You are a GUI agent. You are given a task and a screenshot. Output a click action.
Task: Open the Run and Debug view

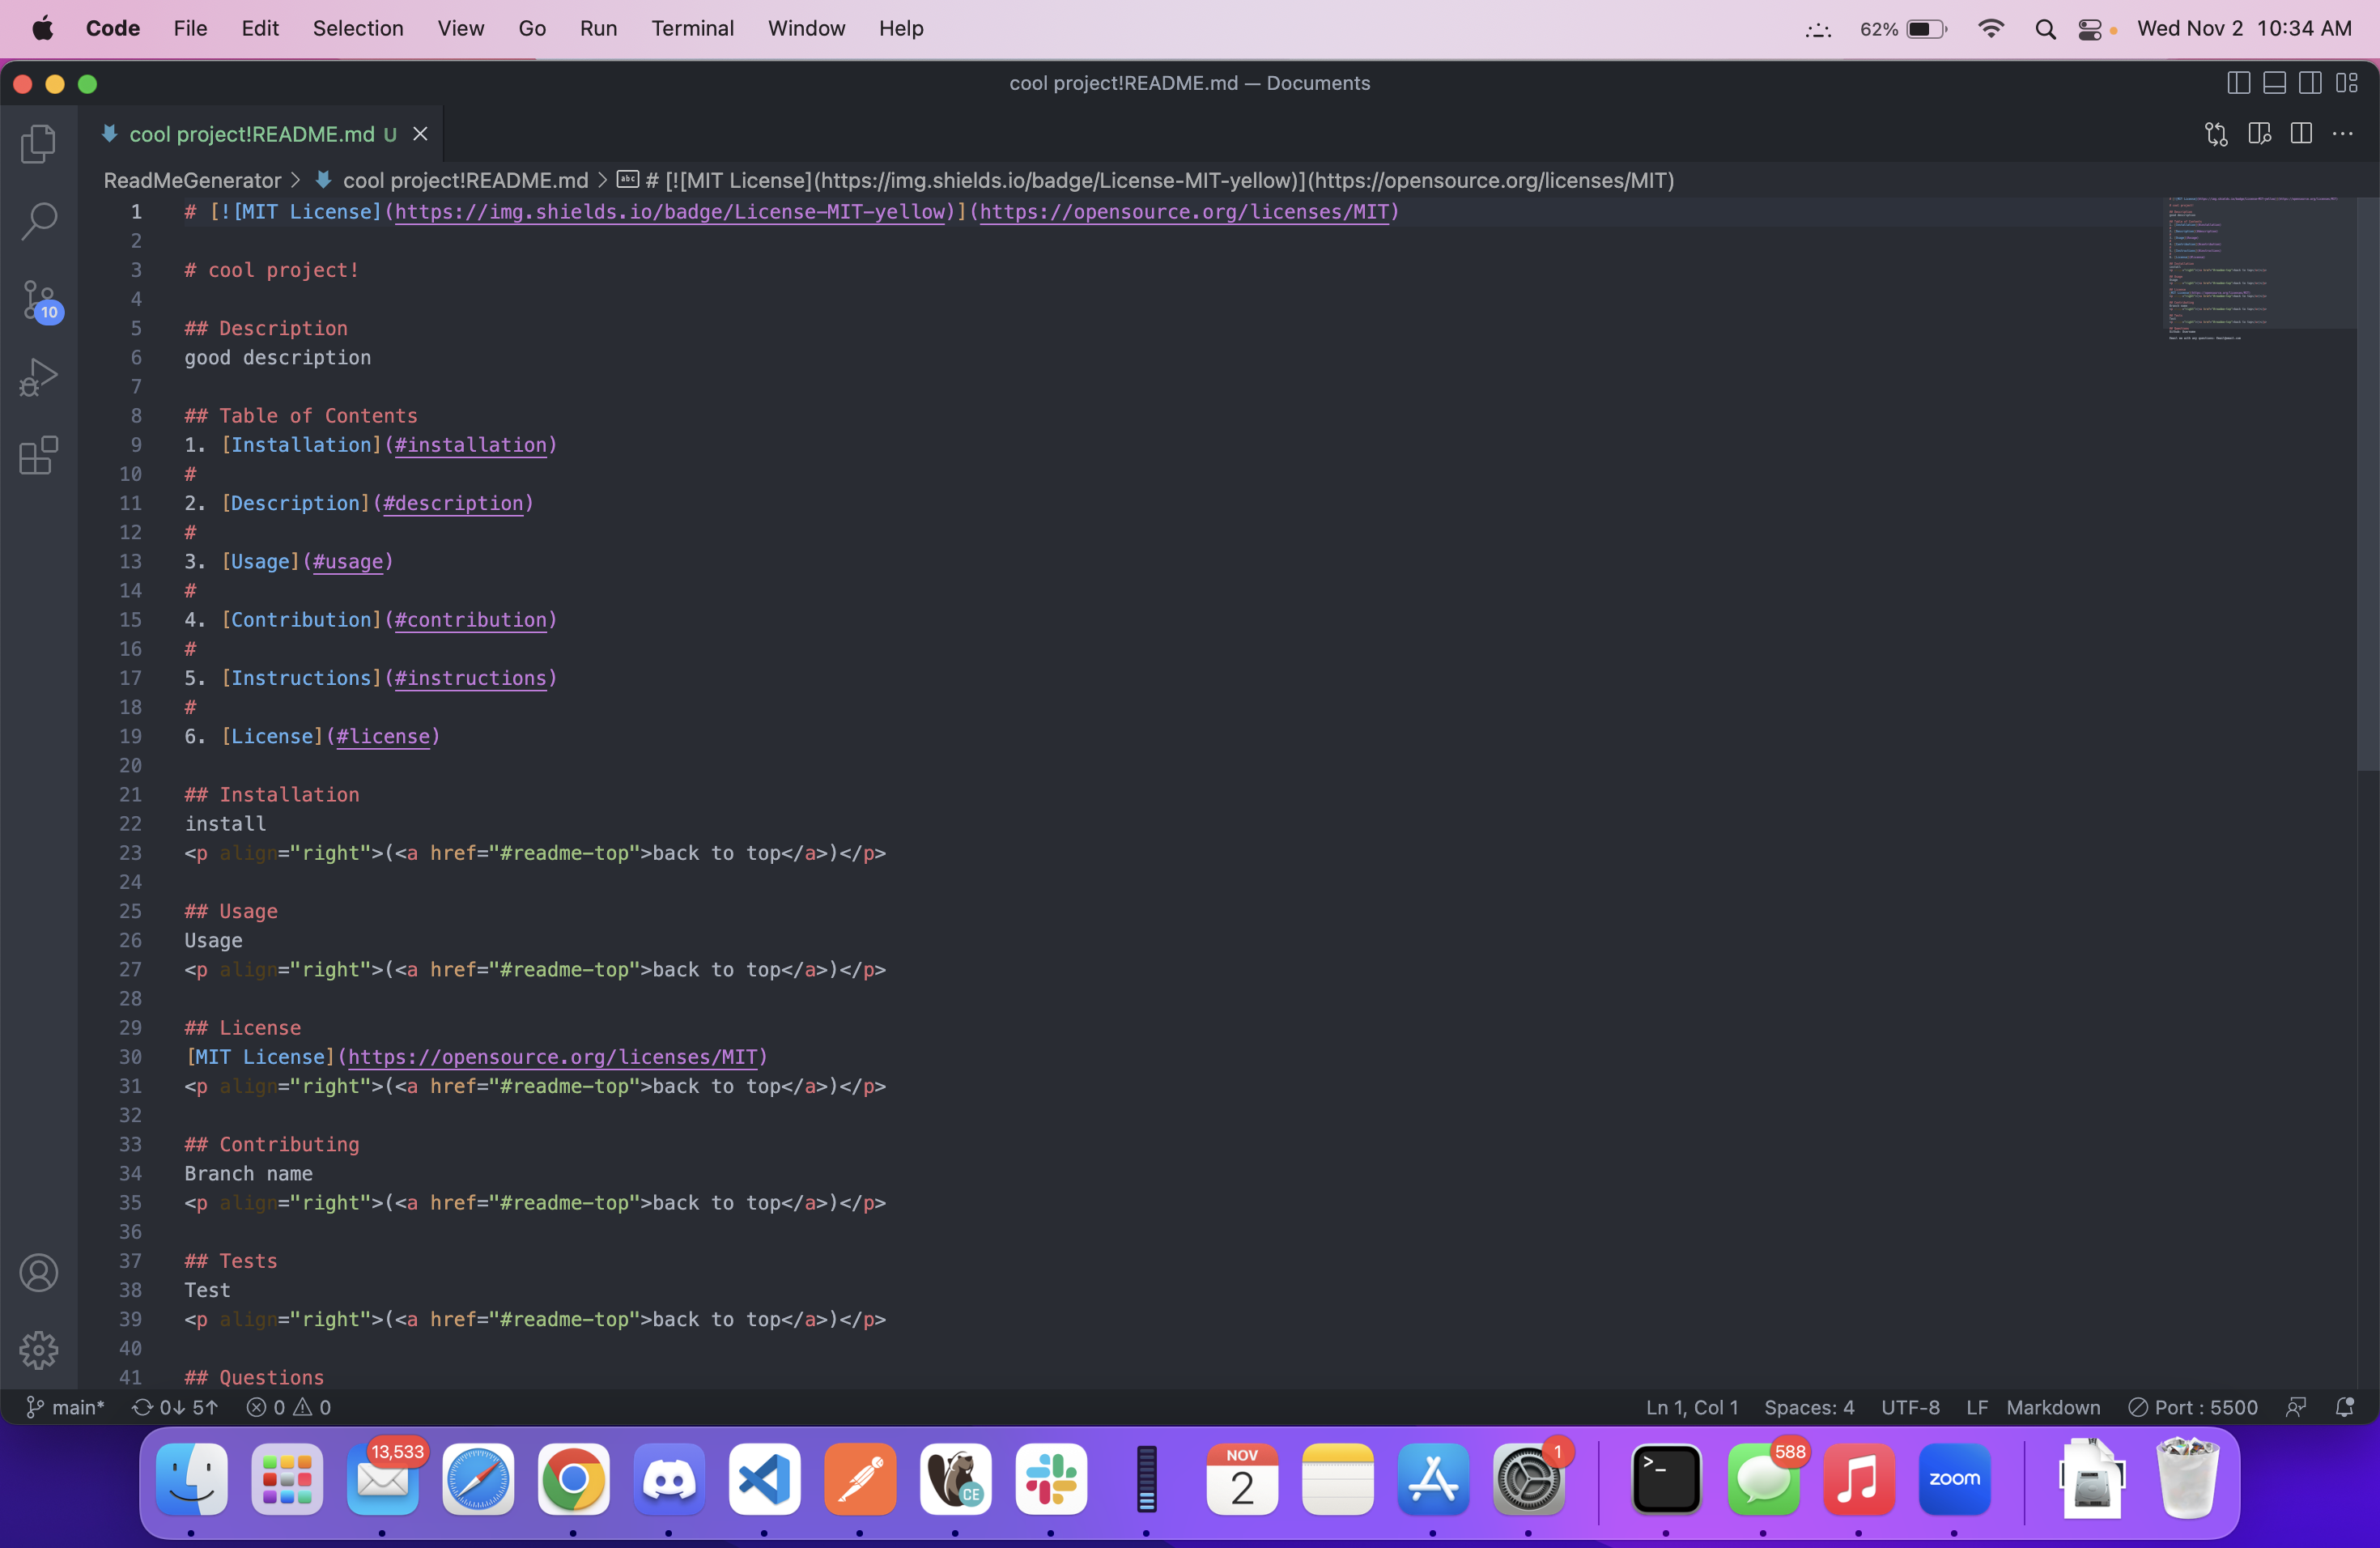click(38, 378)
